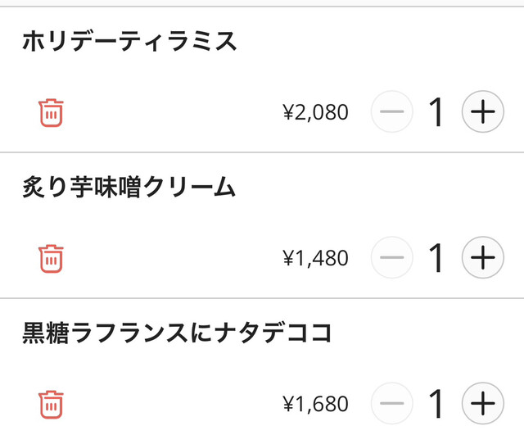Select the 炙り芋味噌クリーム item title
Viewport: 524px width, 435px height.
click(x=129, y=188)
